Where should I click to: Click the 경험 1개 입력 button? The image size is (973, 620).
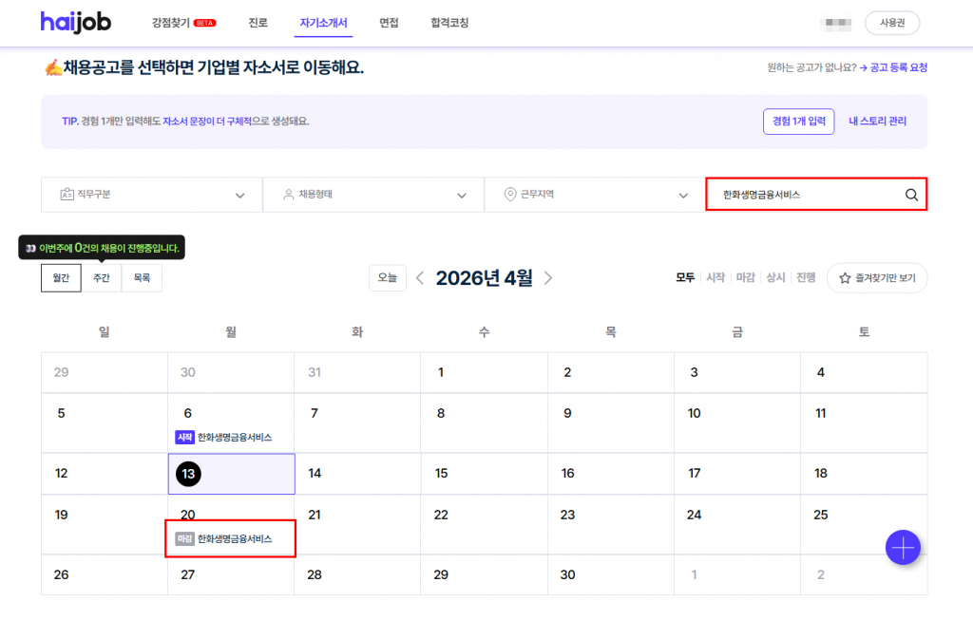(798, 122)
